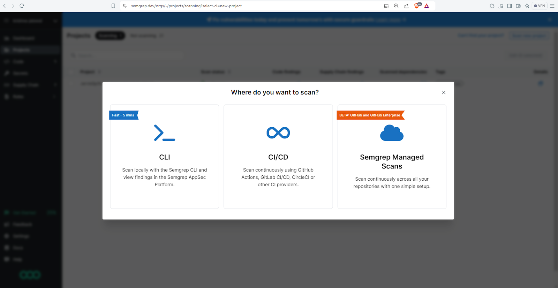Go back in browser history
The width and height of the screenshot is (558, 288).
(5, 6)
